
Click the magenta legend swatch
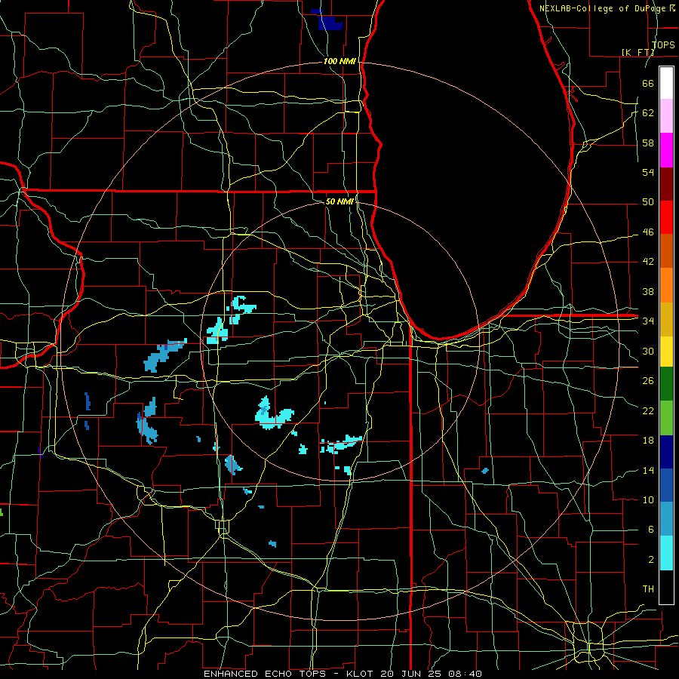coord(666,150)
